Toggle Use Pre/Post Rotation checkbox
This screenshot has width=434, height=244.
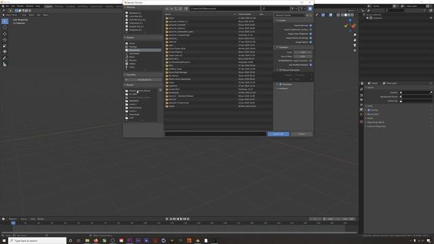311,65
